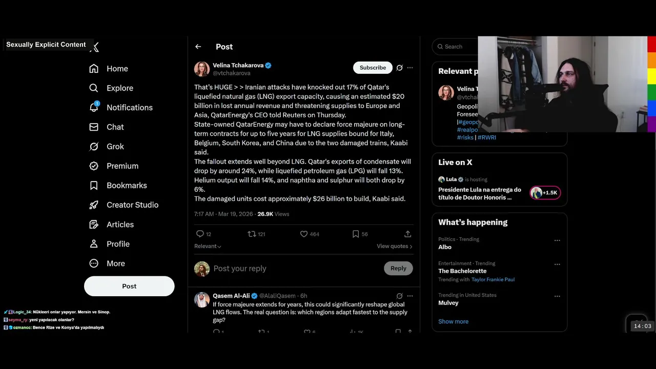Click the Grok explain icon beside Subscribe
Image resolution: width=656 pixels, height=369 pixels.
[x=400, y=68]
